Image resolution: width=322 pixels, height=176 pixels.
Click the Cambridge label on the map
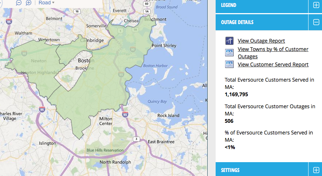[92, 40]
